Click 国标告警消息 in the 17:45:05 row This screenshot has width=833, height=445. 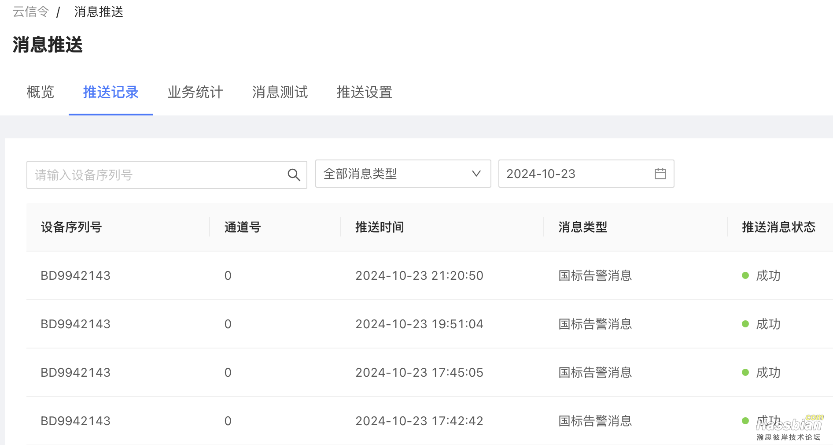pyautogui.click(x=595, y=372)
